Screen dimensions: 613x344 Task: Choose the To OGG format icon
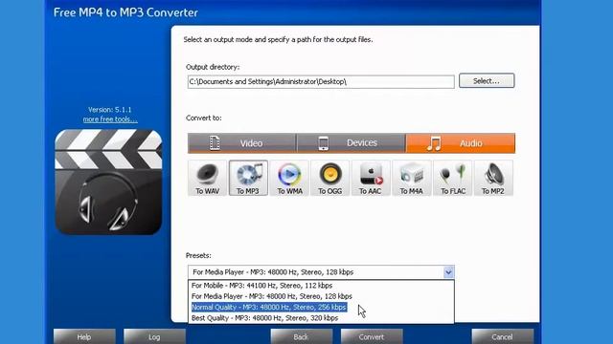tap(329, 178)
